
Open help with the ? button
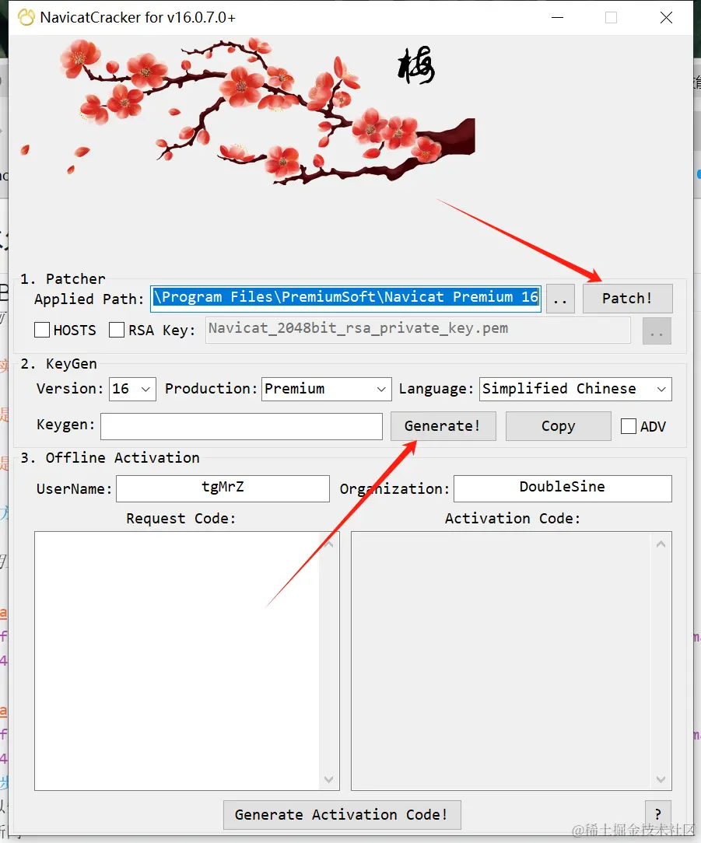coord(658,814)
